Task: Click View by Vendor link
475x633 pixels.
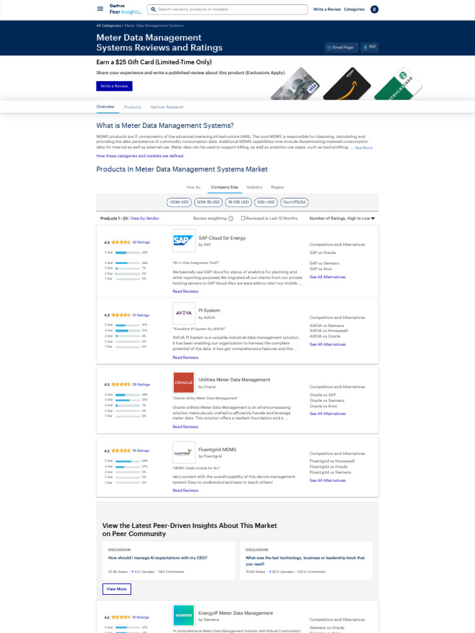Action: click(145, 218)
